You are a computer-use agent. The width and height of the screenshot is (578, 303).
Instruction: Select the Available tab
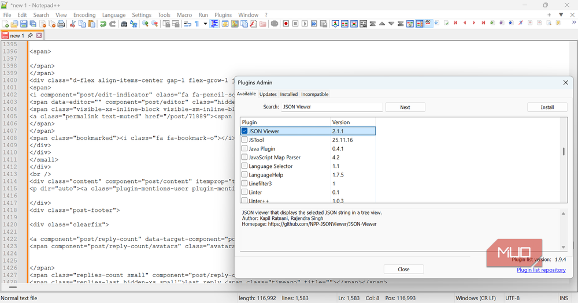[246, 94]
